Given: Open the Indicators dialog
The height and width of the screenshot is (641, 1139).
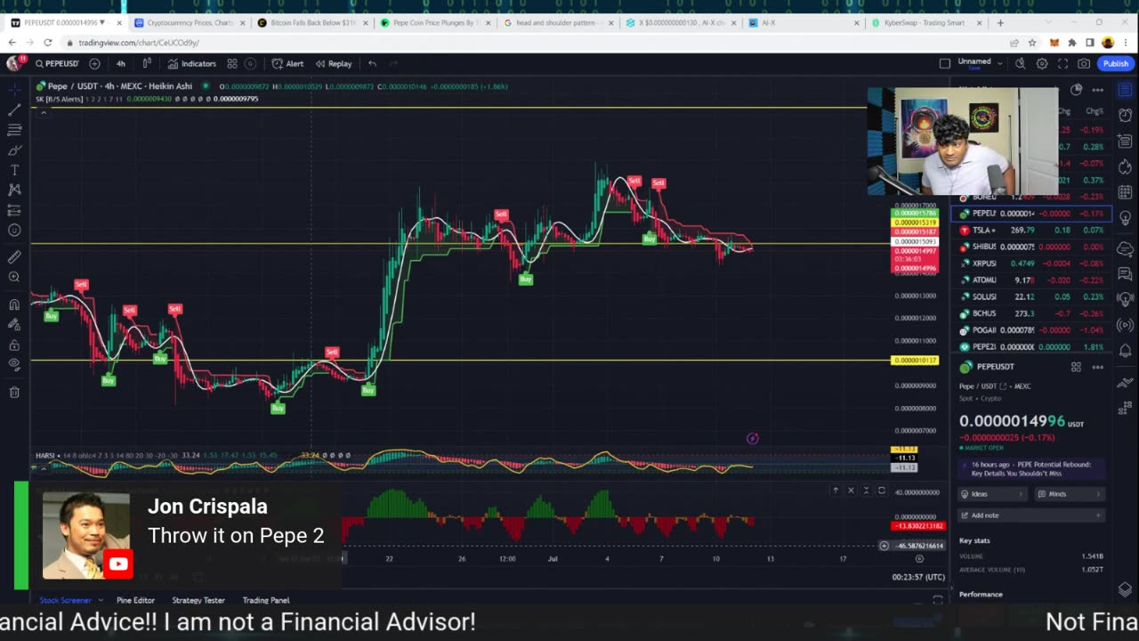Looking at the screenshot, I should [x=191, y=63].
